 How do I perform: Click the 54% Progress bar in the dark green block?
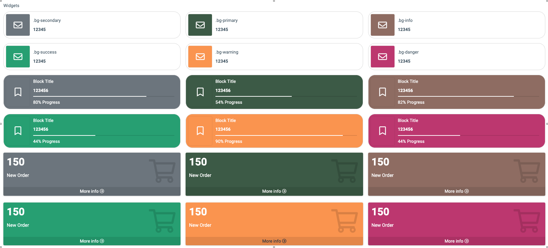coord(286,96)
